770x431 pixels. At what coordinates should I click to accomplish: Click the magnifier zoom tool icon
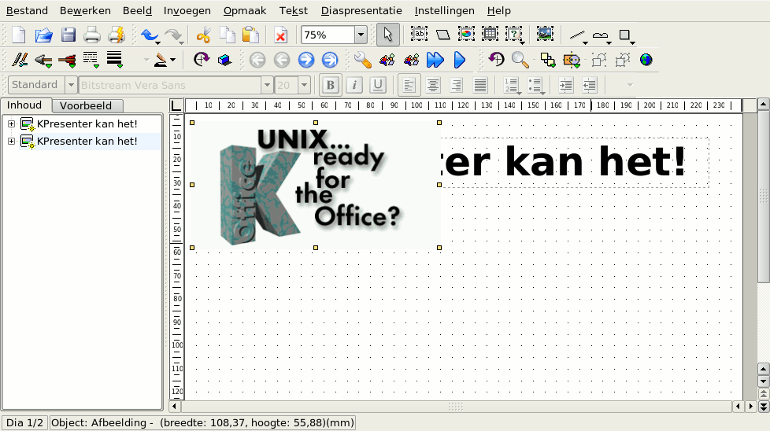(x=520, y=60)
